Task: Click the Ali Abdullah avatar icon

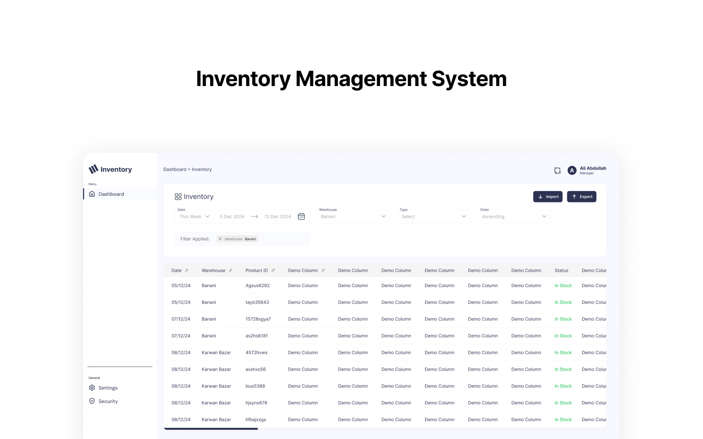Action: (572, 170)
